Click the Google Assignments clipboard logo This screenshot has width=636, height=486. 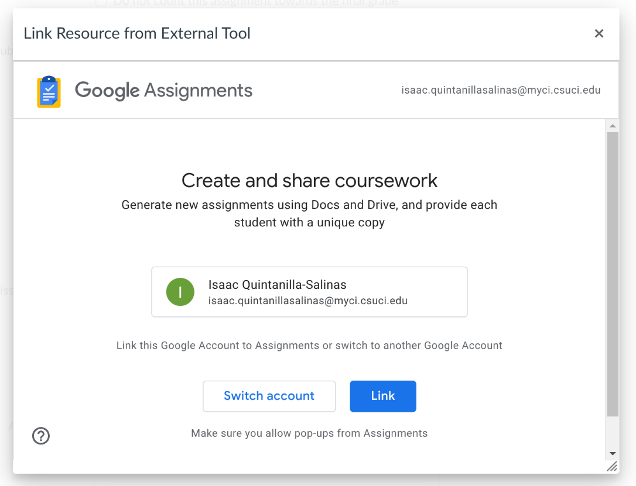[x=49, y=91]
